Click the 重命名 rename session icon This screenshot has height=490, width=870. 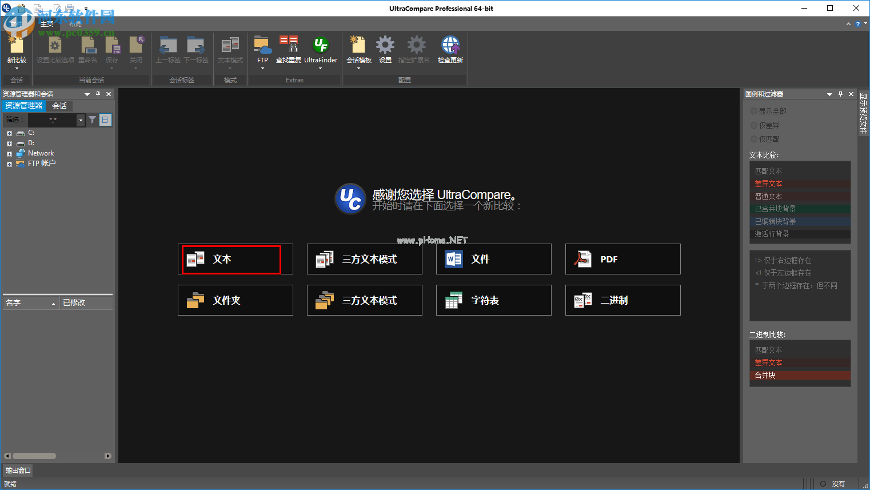click(x=87, y=45)
